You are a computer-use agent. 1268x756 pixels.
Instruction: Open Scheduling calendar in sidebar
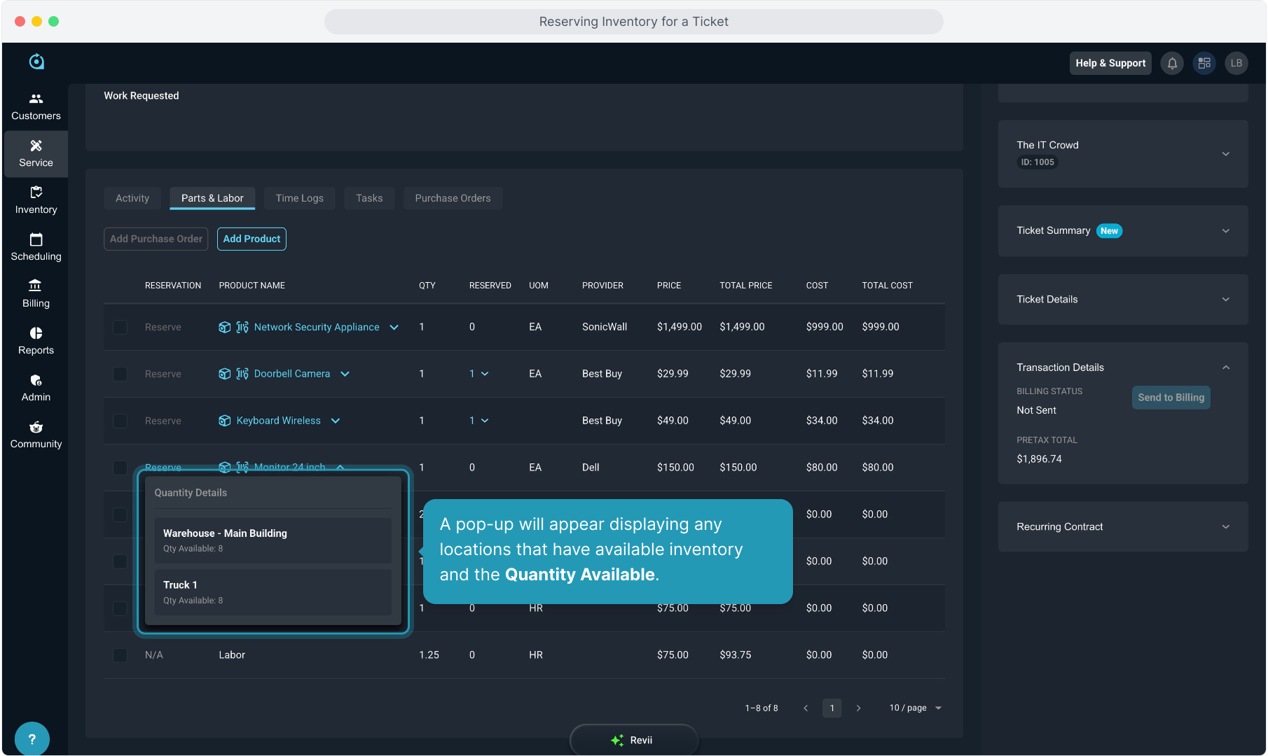[x=36, y=247]
